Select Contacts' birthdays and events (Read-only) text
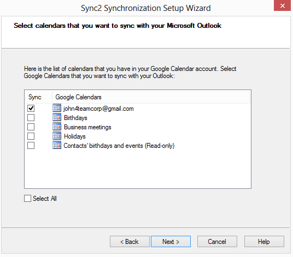The width and height of the screenshot is (293, 257). [119, 146]
